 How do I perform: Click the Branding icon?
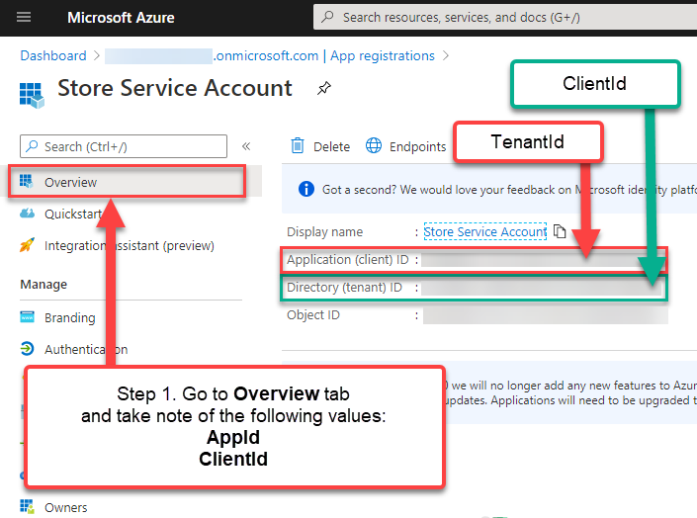tap(27, 317)
